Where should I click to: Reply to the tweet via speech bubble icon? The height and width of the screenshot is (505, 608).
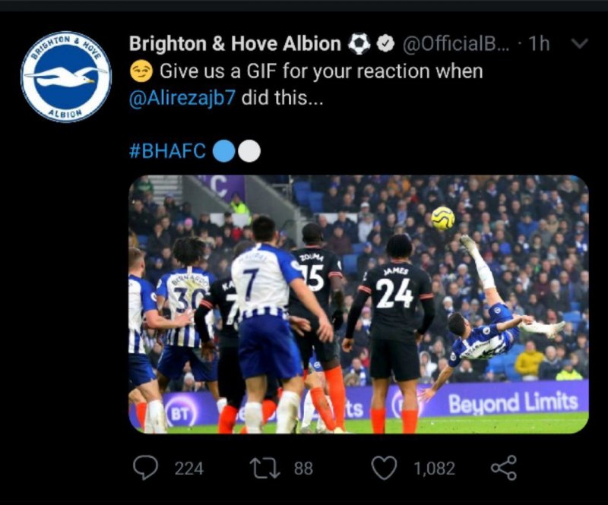pos(146,468)
